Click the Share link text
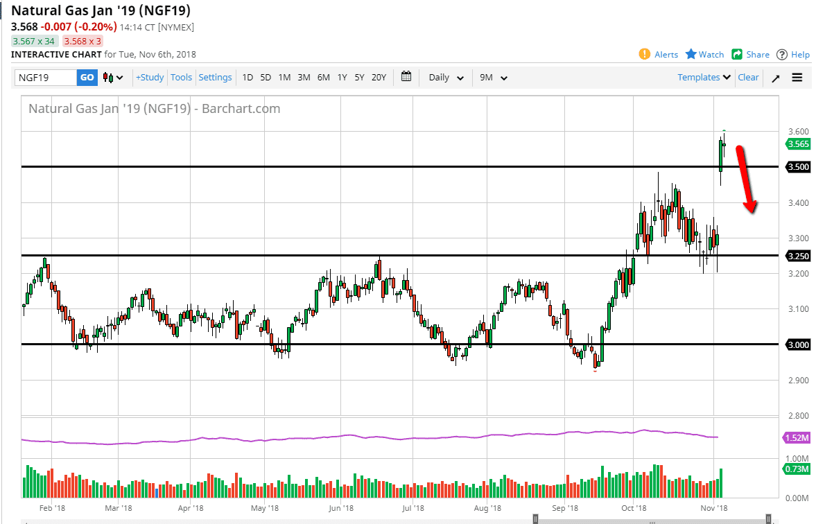 [x=757, y=55]
